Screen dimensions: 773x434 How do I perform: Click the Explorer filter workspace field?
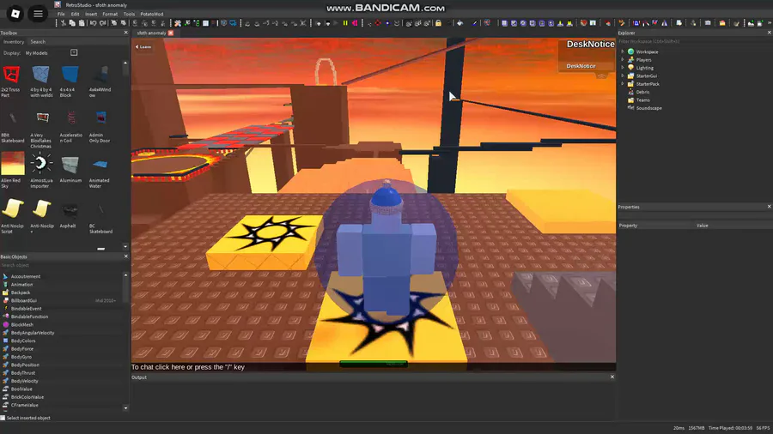point(694,41)
